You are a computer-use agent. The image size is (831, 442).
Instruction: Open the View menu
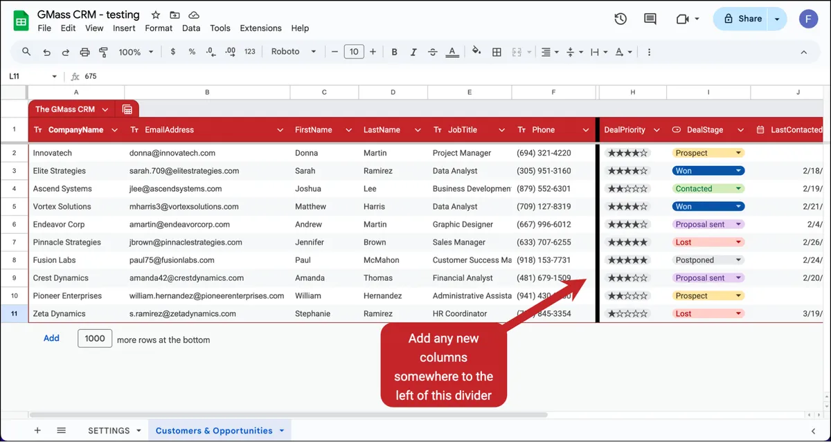(94, 28)
